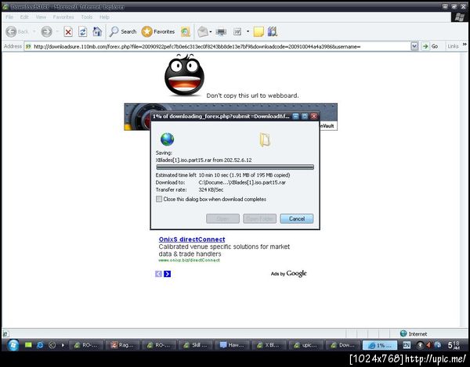The width and height of the screenshot is (470, 367).
Task: Cancel the file download
Action: click(297, 218)
